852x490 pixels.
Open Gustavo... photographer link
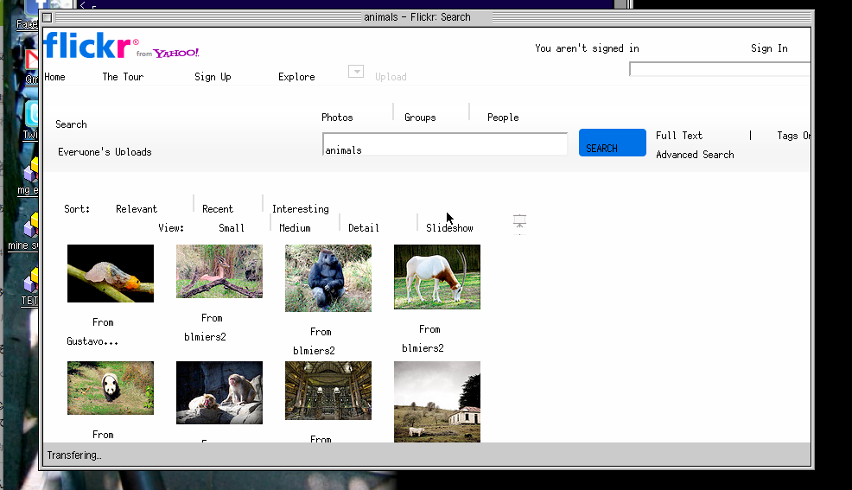tap(92, 341)
